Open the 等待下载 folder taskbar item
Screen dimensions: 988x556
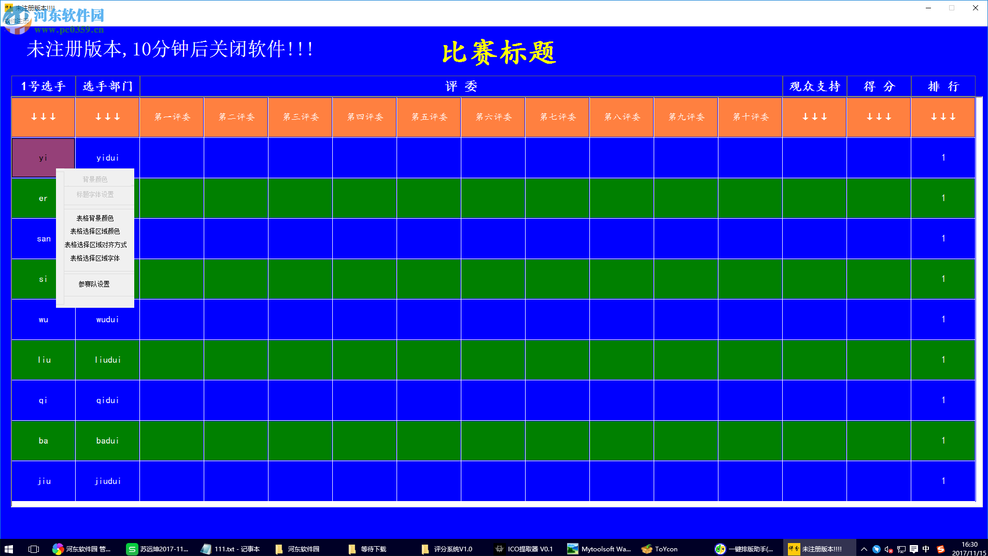click(368, 549)
